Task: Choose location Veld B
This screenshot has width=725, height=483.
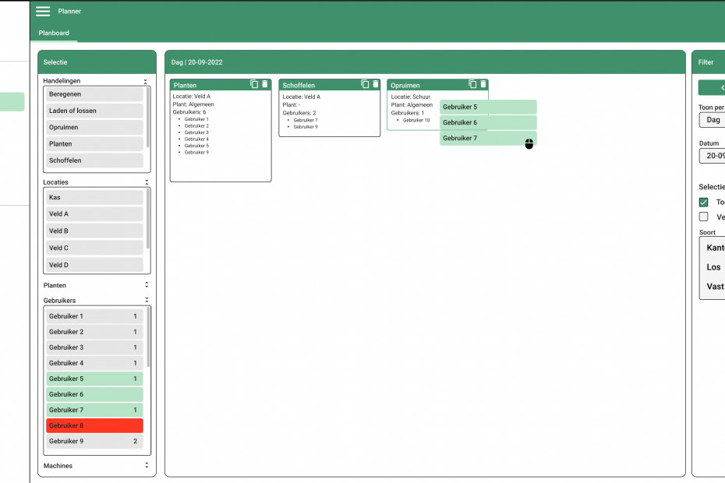Action: click(94, 231)
